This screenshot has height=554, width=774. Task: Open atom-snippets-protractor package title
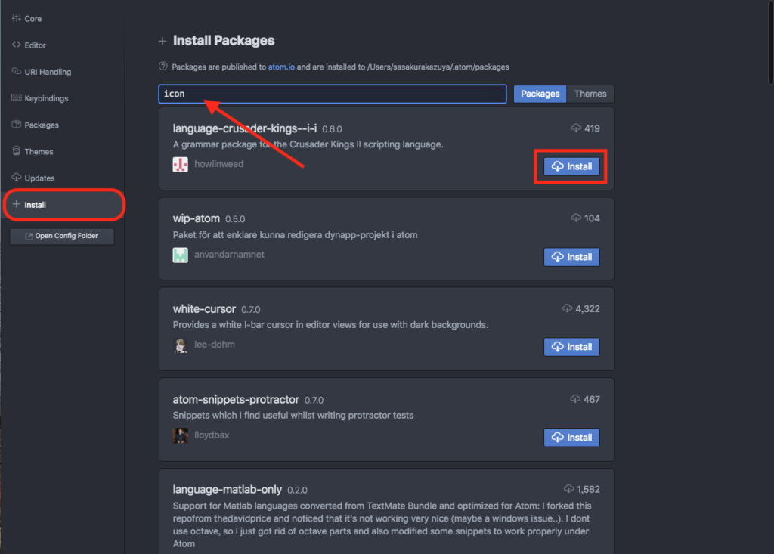tap(236, 400)
